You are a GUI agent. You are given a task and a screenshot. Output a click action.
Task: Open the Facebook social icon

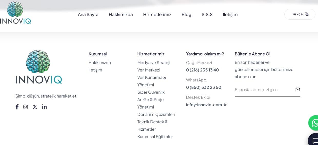point(17,107)
